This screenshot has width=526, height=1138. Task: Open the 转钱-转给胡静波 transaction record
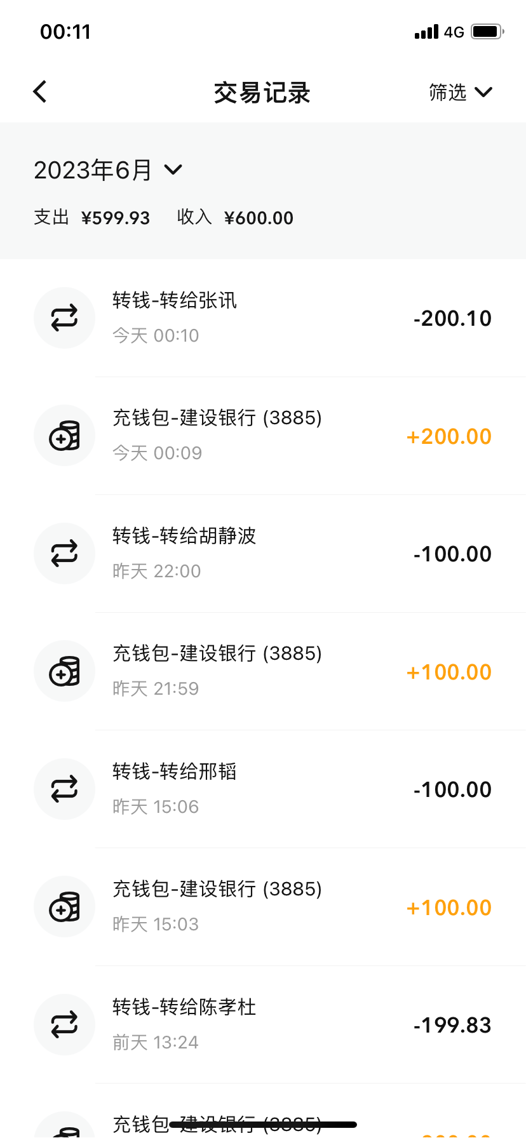pyautogui.click(x=184, y=536)
